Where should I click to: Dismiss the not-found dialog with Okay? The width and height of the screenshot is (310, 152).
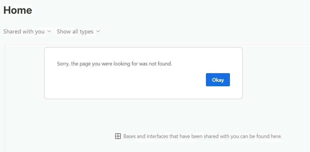point(218,80)
